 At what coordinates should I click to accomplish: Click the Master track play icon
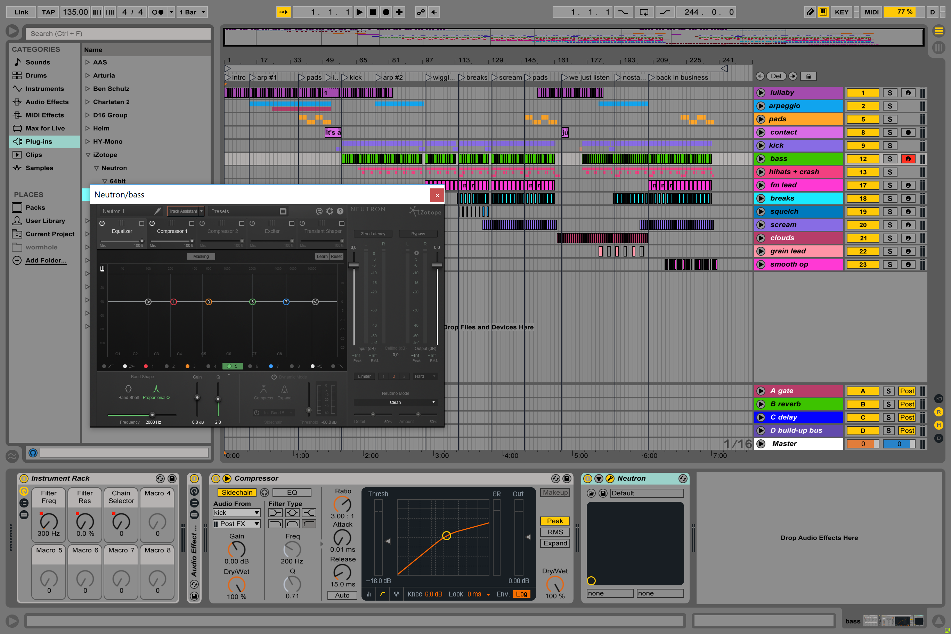(761, 444)
